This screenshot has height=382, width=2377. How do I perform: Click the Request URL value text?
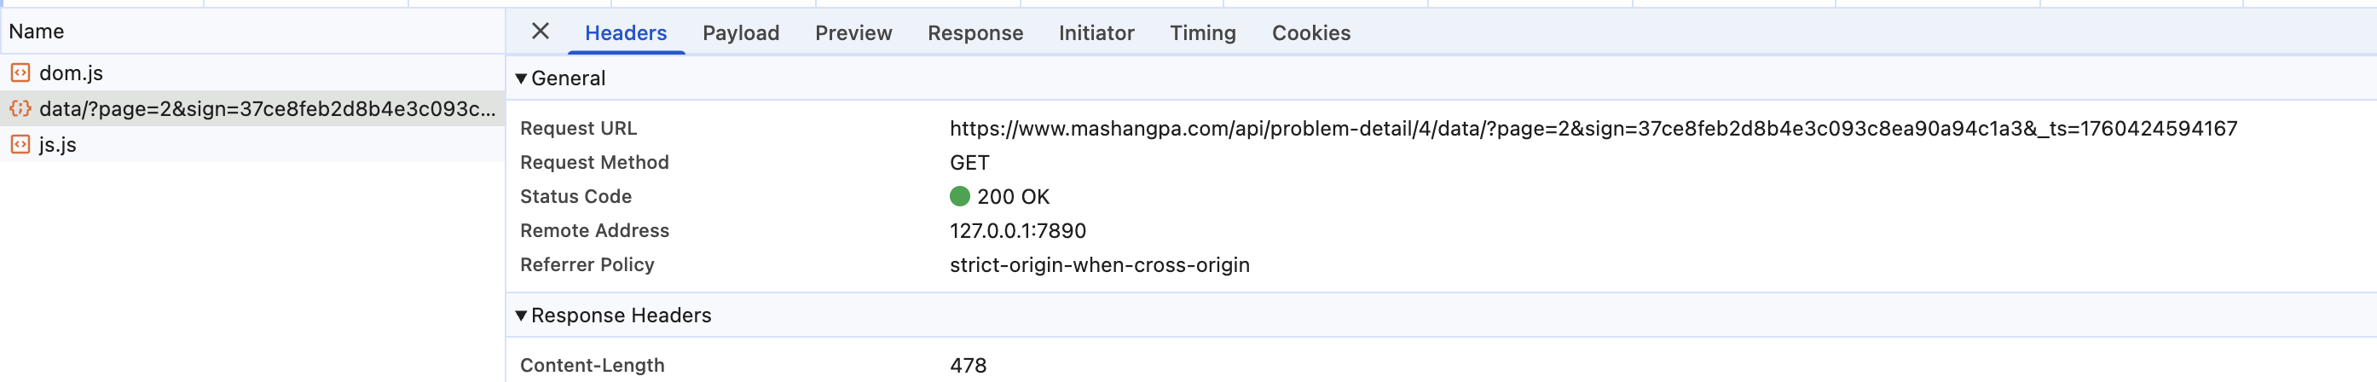point(1593,128)
